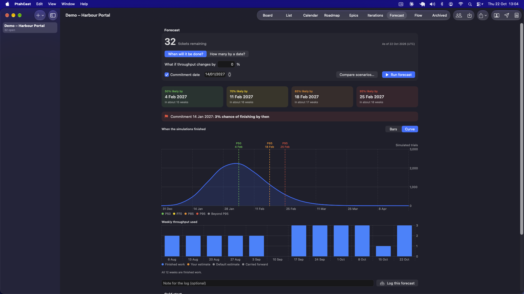Select Demo – Harbour Portal in sidebar
Screen dimensions: 524x294
pyautogui.click(x=30, y=28)
